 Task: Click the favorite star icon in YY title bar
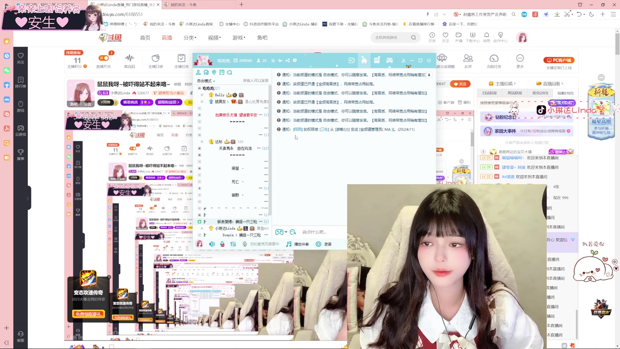(x=273, y=61)
